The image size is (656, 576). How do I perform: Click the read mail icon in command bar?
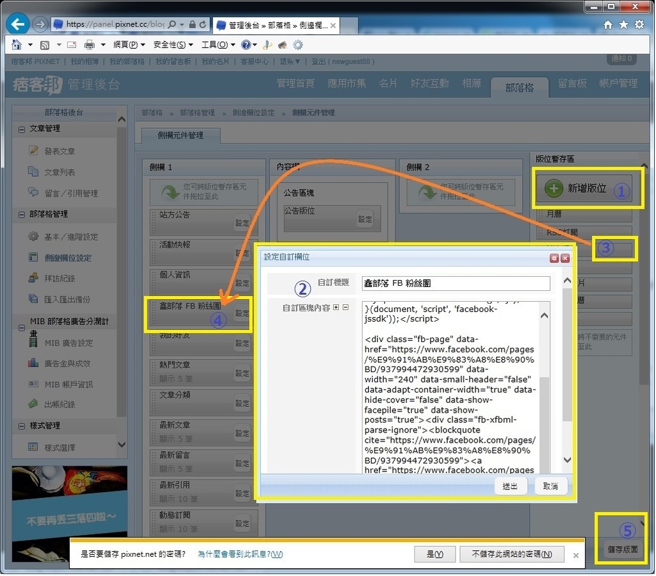[72, 45]
